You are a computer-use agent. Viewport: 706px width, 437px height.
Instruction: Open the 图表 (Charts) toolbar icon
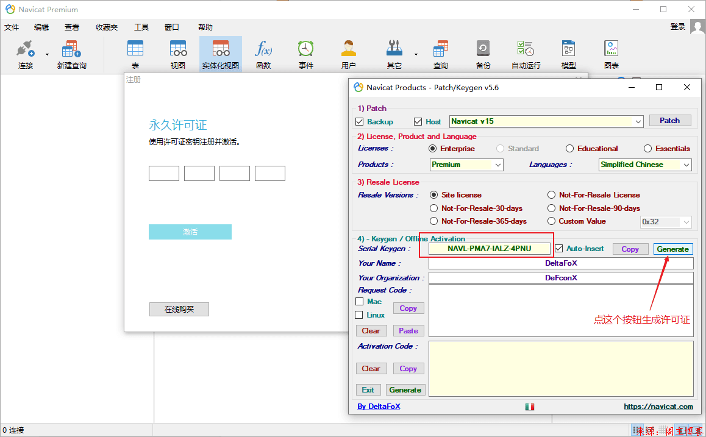coord(612,54)
